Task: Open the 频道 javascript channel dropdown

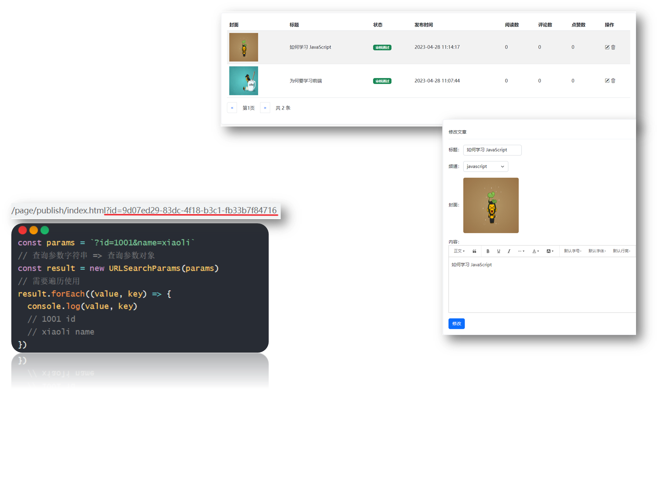Action: coord(485,166)
